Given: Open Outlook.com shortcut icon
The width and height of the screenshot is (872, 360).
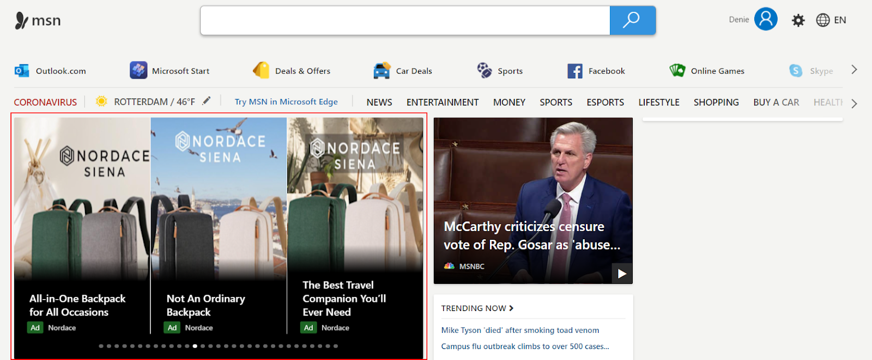Looking at the screenshot, I should click(x=22, y=71).
